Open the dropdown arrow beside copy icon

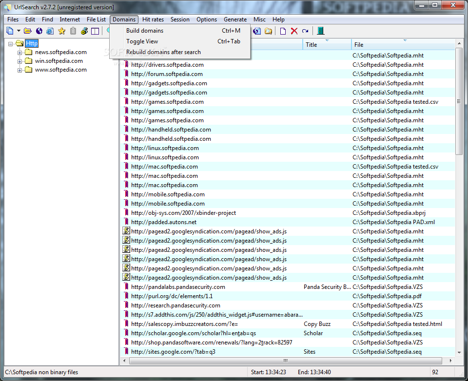(x=19, y=31)
